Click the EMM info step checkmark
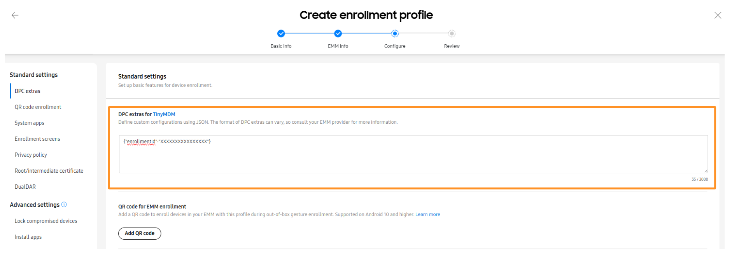This screenshot has width=732, height=254. point(338,33)
